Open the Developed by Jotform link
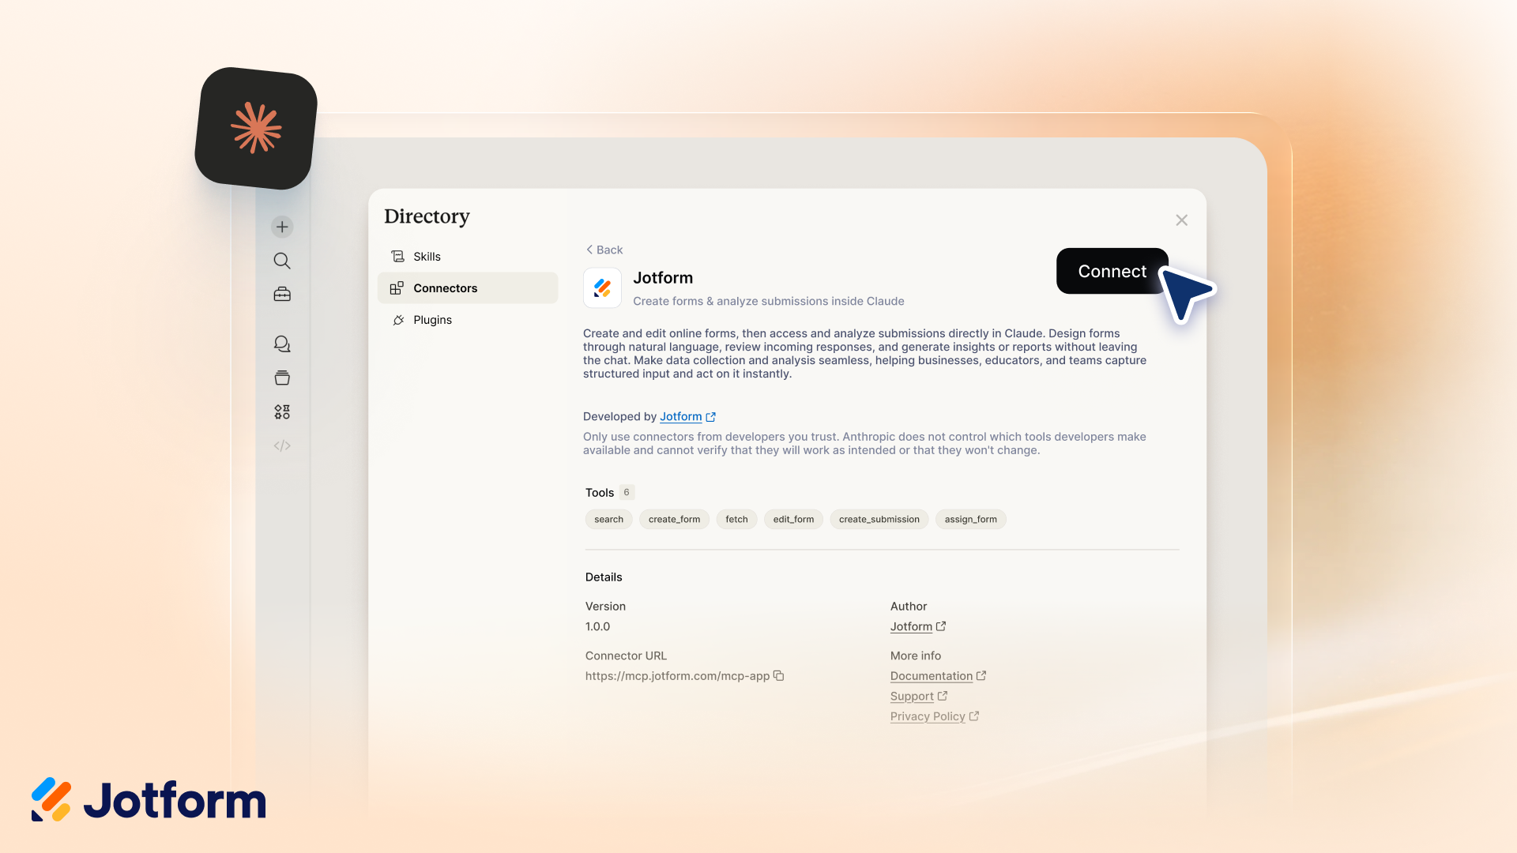This screenshot has width=1517, height=853. pos(681,416)
